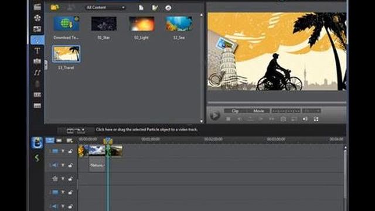Click the full screen preview icon
Image resolution: width=375 pixels, height=211 pixels.
[x=316, y=119]
